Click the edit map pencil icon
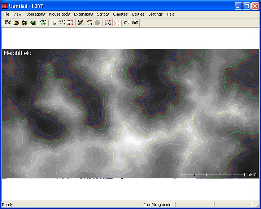261x209 pixels. point(81,22)
